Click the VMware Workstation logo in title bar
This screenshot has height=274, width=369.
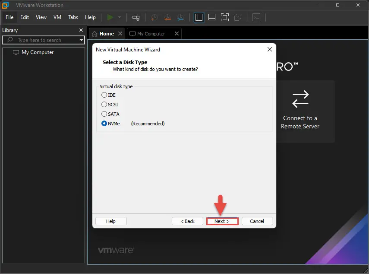pyautogui.click(x=5, y=5)
